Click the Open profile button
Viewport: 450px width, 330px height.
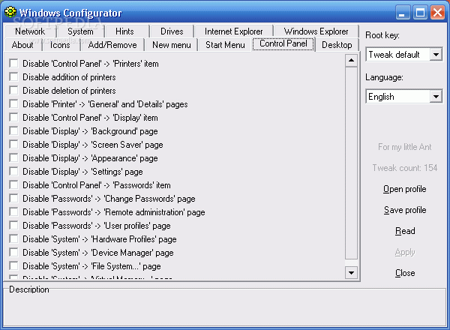click(x=405, y=189)
